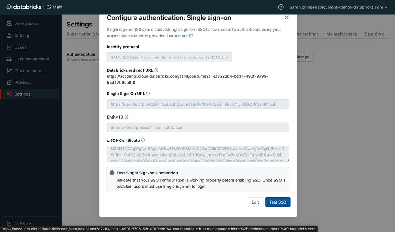This screenshot has width=395, height=232.
Task: Click the E2 Main account name
Action: point(54,7)
